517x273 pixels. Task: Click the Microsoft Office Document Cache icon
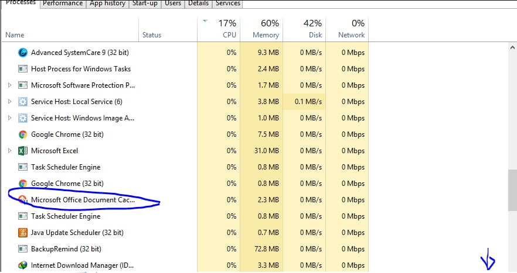click(x=23, y=200)
